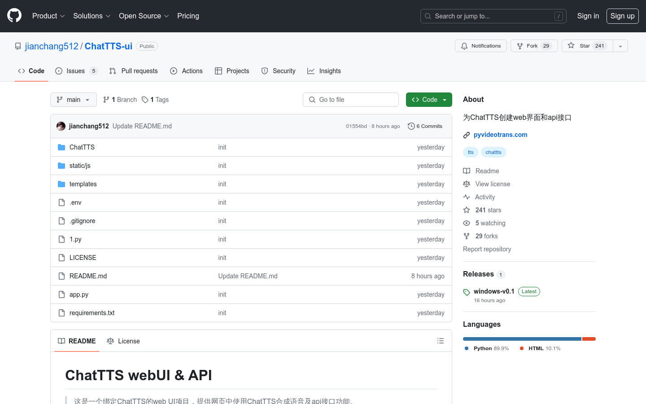Switch to the Insights tab
The image size is (646, 404).
[324, 71]
